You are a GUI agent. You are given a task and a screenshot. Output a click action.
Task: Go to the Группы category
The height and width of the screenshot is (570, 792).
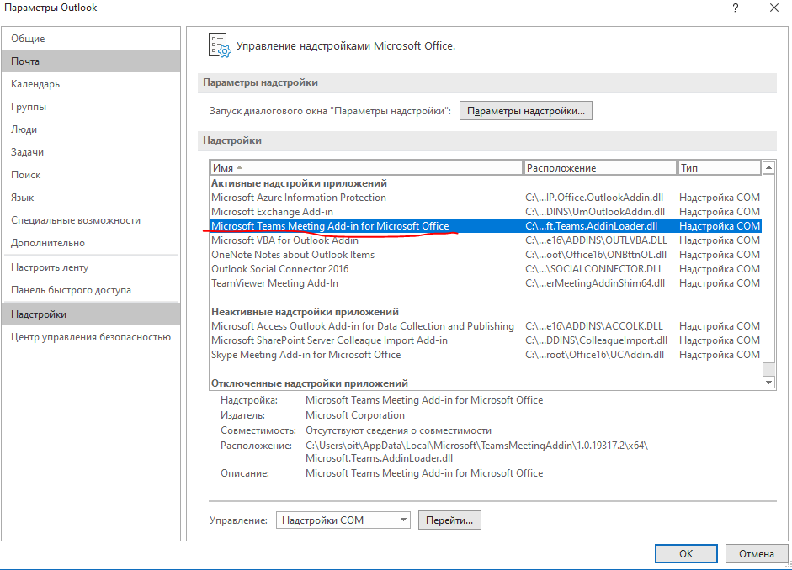pos(91,107)
